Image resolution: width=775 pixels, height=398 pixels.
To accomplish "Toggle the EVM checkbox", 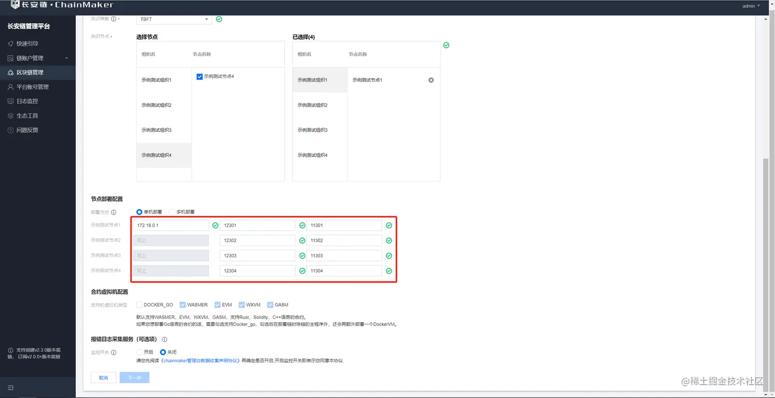I will (217, 305).
